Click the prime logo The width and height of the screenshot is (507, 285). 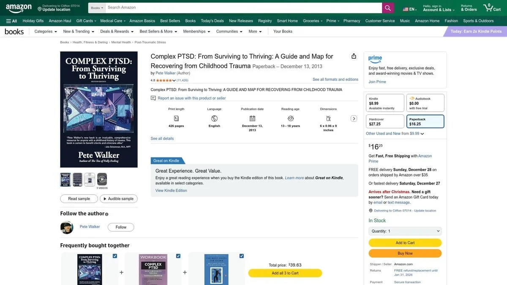375,59
